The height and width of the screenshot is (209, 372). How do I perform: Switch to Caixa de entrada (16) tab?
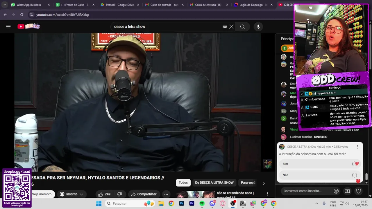[x=208, y=5]
